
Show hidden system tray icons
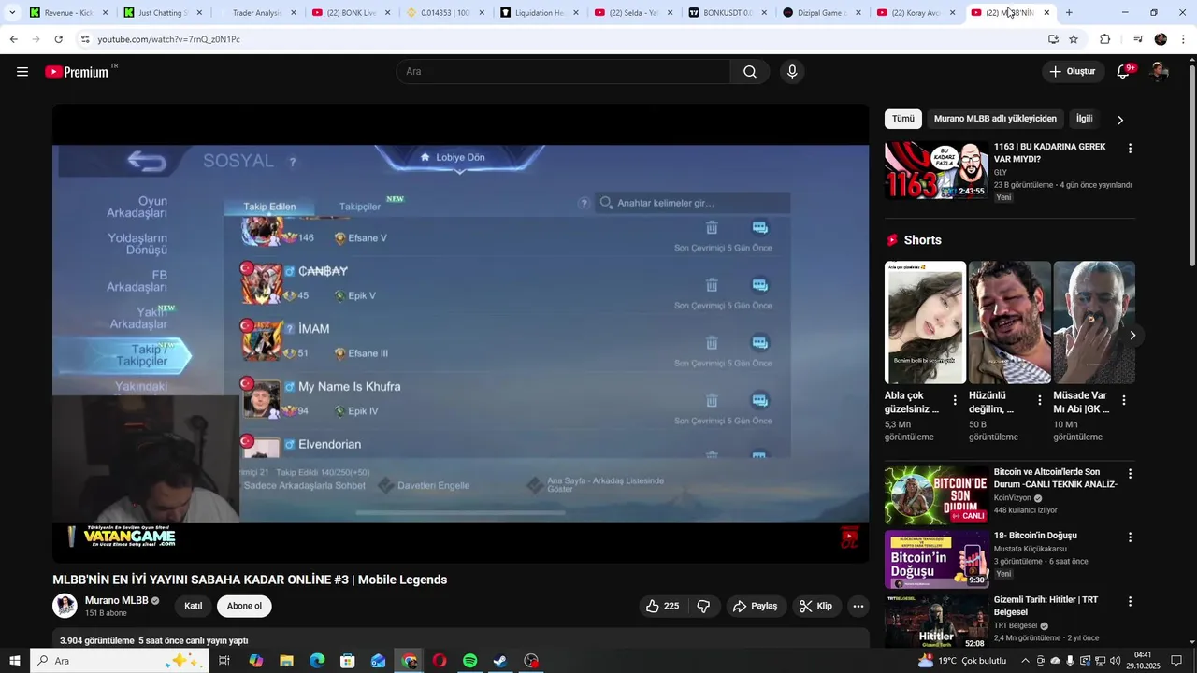(1023, 661)
